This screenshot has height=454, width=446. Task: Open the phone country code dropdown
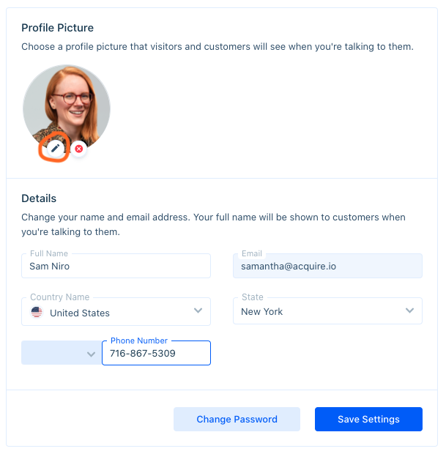pyautogui.click(x=91, y=354)
